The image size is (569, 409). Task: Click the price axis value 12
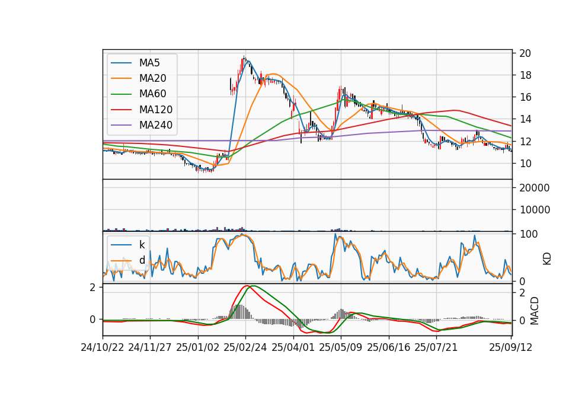[x=525, y=141]
